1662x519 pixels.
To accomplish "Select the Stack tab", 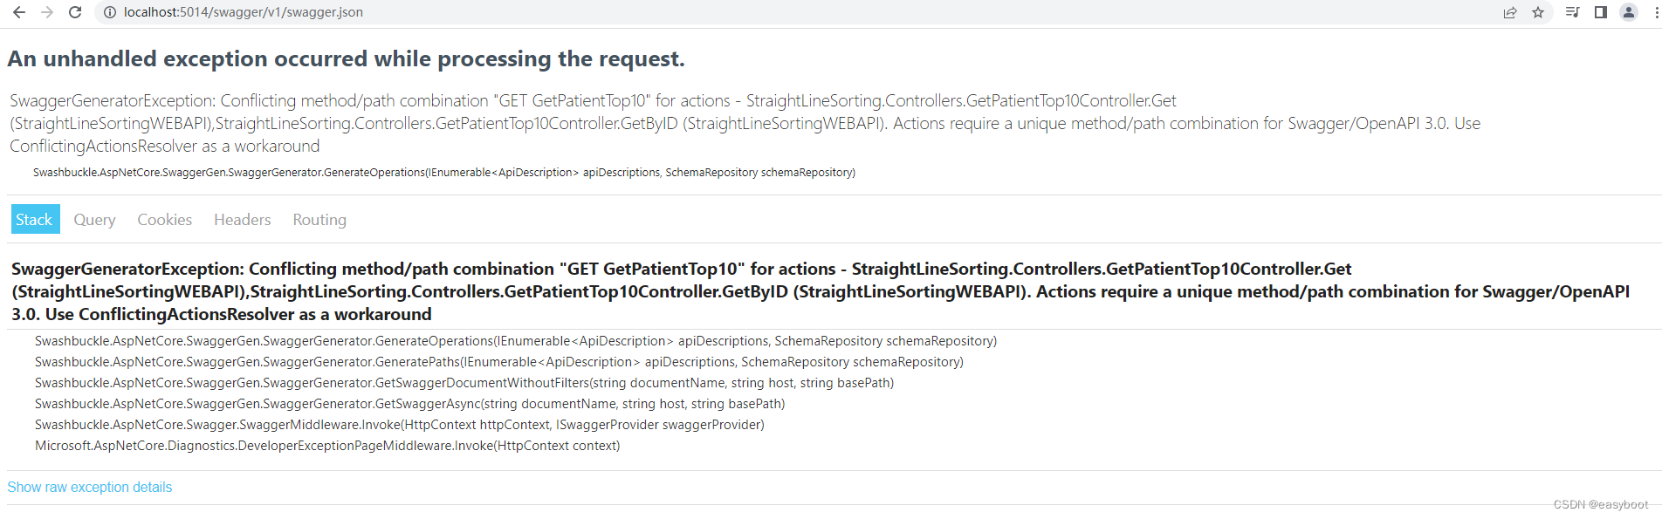I will (x=34, y=220).
